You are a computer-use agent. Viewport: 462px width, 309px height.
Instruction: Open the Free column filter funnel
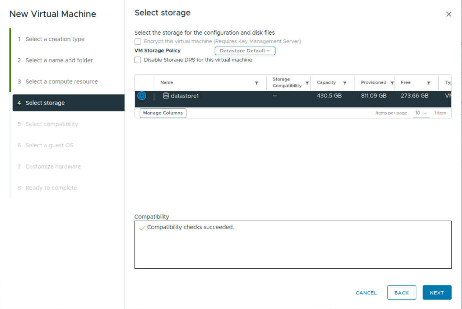428,83
